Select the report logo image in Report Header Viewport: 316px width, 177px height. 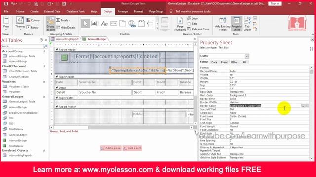click(x=64, y=58)
